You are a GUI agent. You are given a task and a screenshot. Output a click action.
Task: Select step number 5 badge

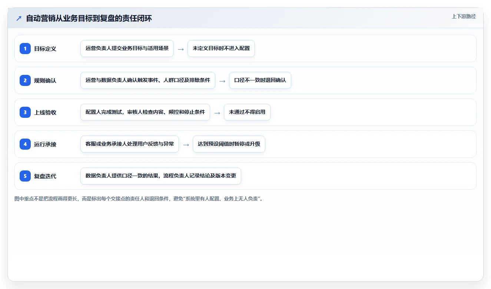pos(25,176)
